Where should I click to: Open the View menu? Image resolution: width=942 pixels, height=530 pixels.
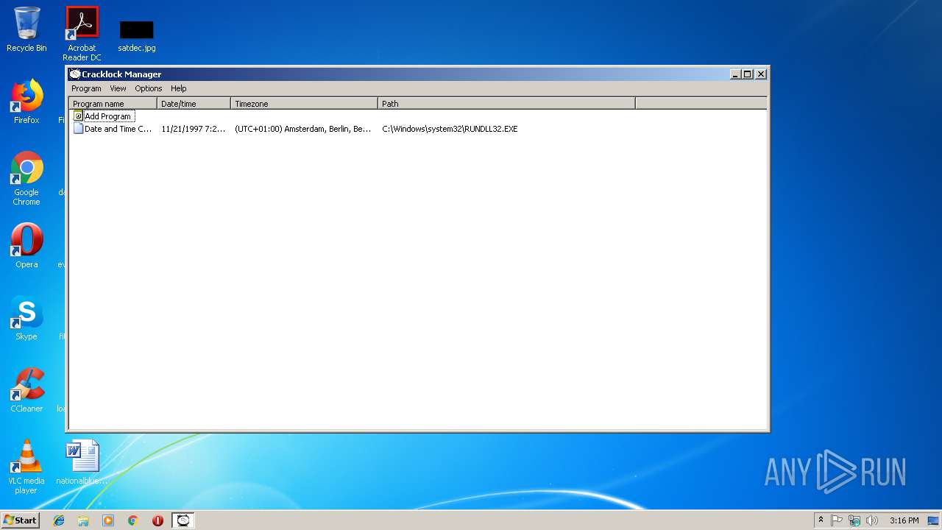[x=118, y=88]
